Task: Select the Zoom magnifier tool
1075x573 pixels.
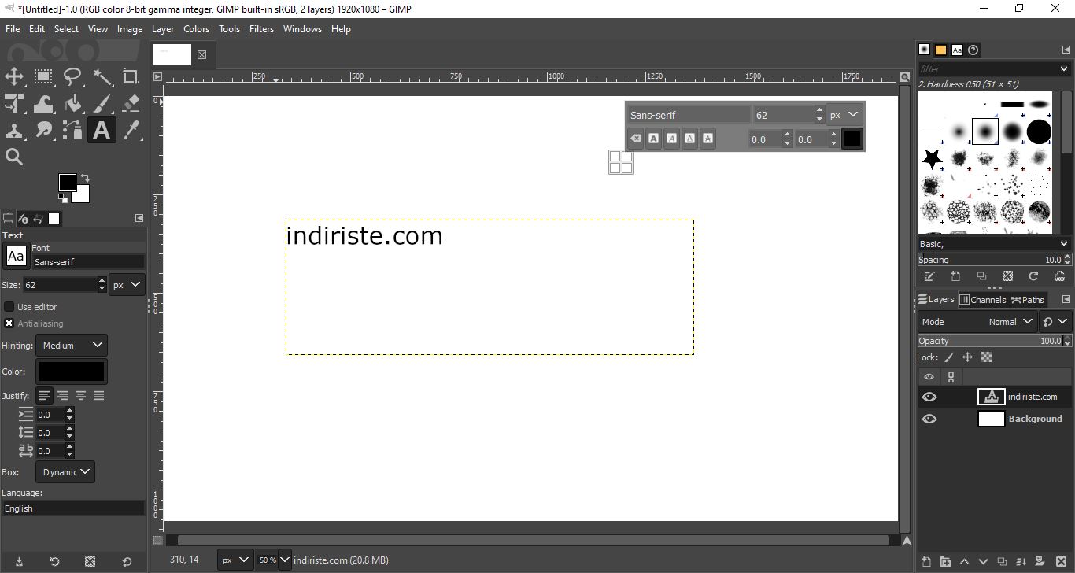Action: 14,157
